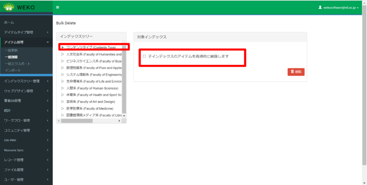Select 一括エクスポート in the sidebar
The width and height of the screenshot is (367, 185).
[18, 64]
